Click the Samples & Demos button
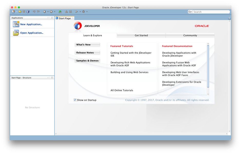The width and height of the screenshot is (241, 154). (x=87, y=61)
